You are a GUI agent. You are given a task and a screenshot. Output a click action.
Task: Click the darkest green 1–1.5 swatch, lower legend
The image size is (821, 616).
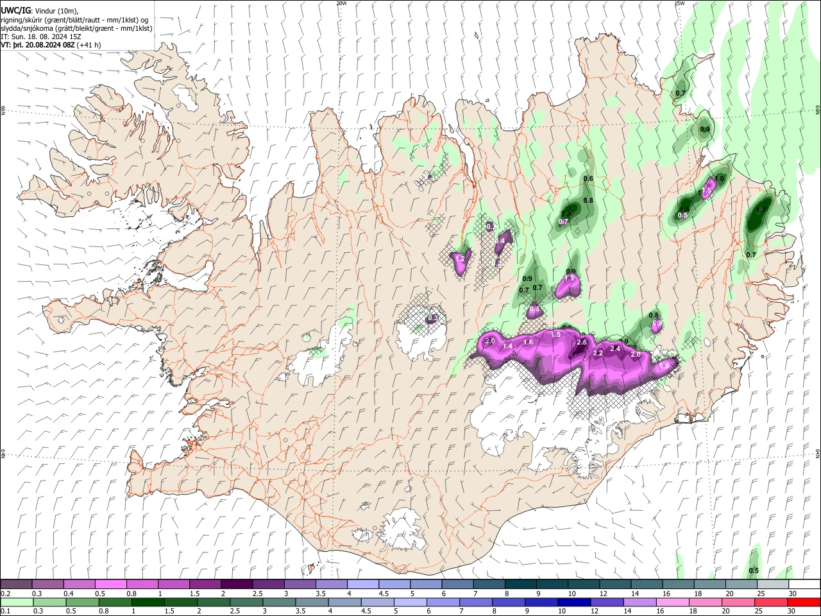148,602
